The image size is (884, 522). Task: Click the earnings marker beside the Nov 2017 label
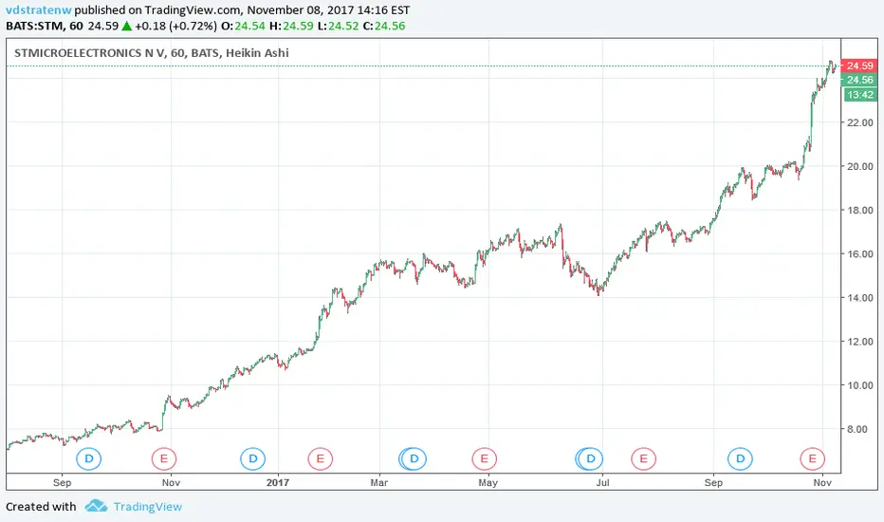(x=813, y=458)
